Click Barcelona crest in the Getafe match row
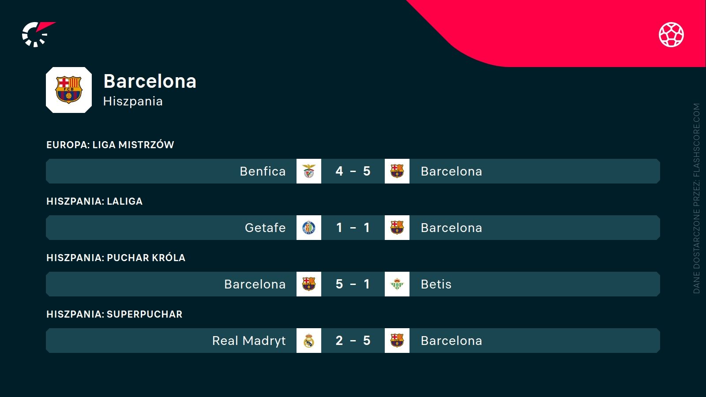706x397 pixels. tap(397, 228)
